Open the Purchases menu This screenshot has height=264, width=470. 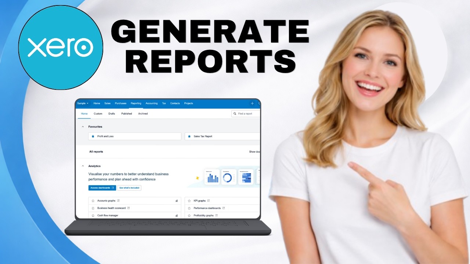tap(120, 103)
